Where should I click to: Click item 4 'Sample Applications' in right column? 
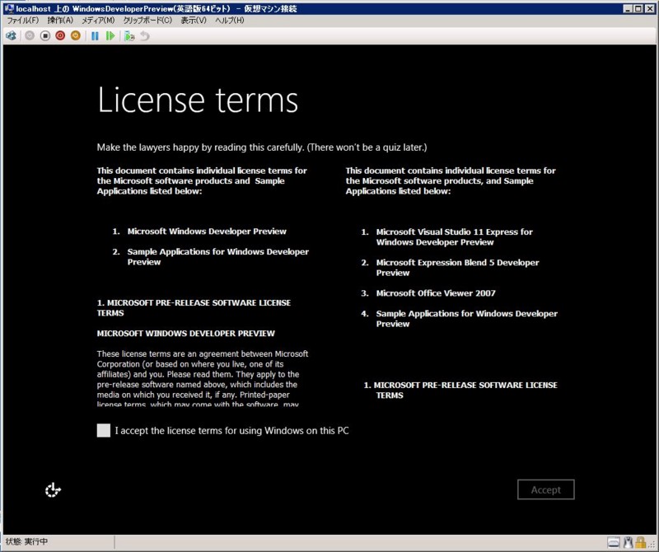[x=466, y=318]
